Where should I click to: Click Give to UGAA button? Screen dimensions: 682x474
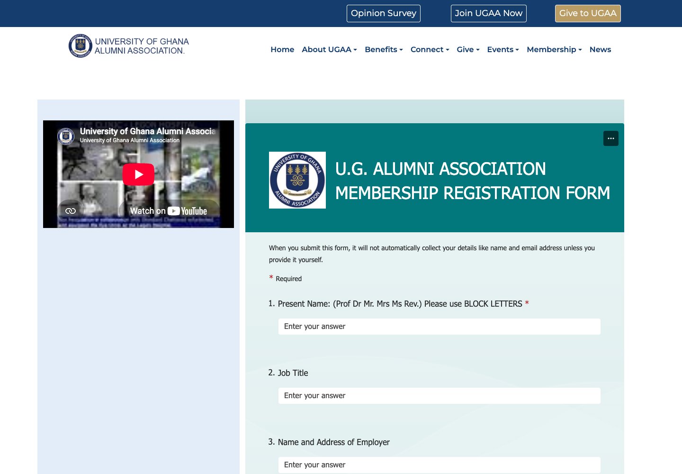pyautogui.click(x=588, y=13)
